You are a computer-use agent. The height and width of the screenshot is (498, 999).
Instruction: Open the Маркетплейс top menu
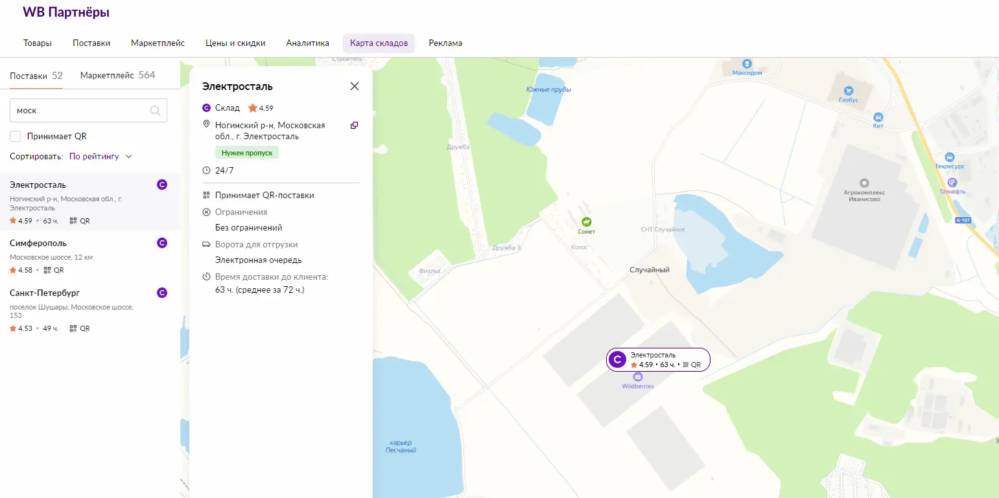[158, 43]
